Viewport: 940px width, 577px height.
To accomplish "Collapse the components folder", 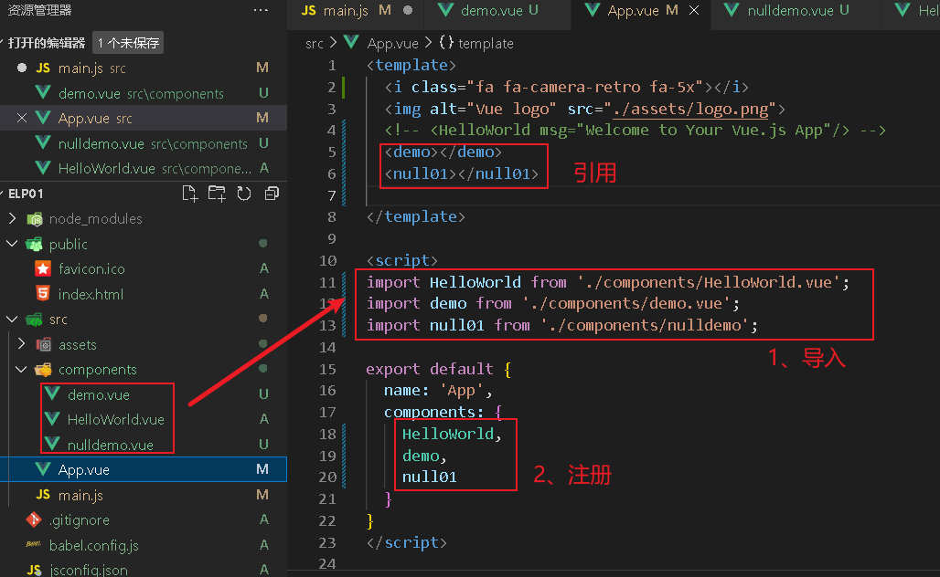I will (x=21, y=370).
